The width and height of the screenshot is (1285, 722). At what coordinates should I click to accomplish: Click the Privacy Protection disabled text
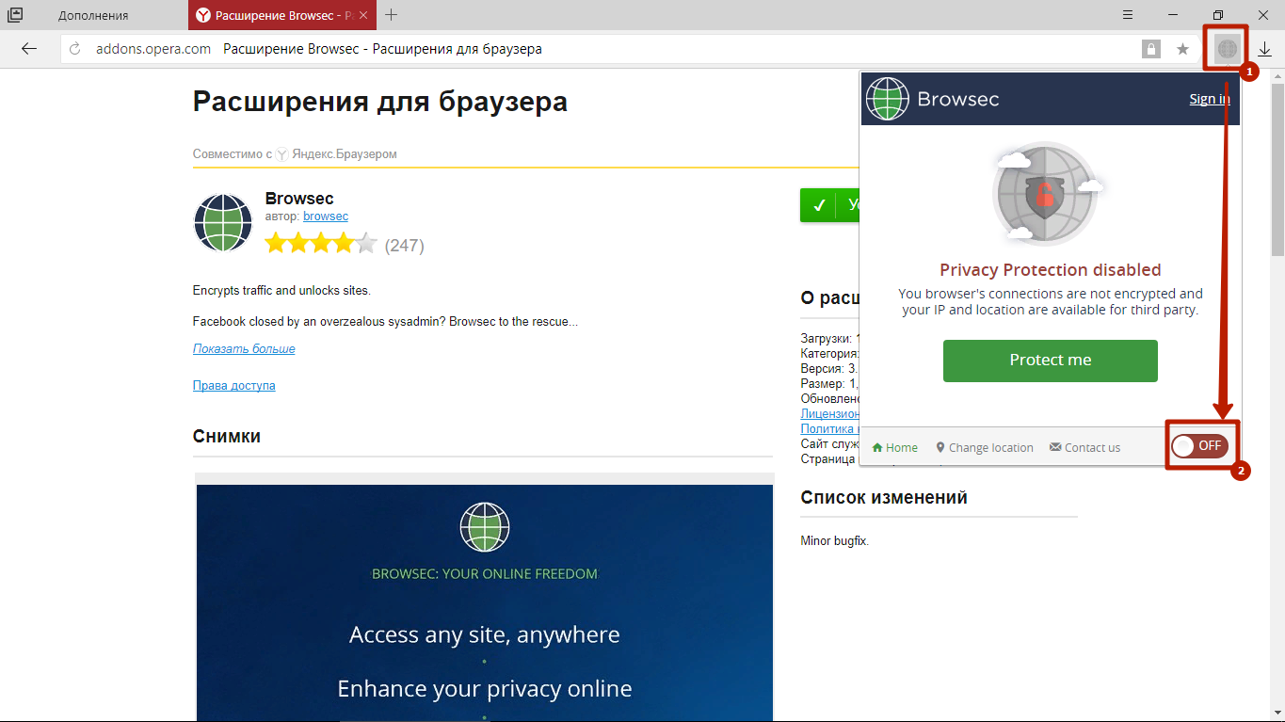(1051, 270)
